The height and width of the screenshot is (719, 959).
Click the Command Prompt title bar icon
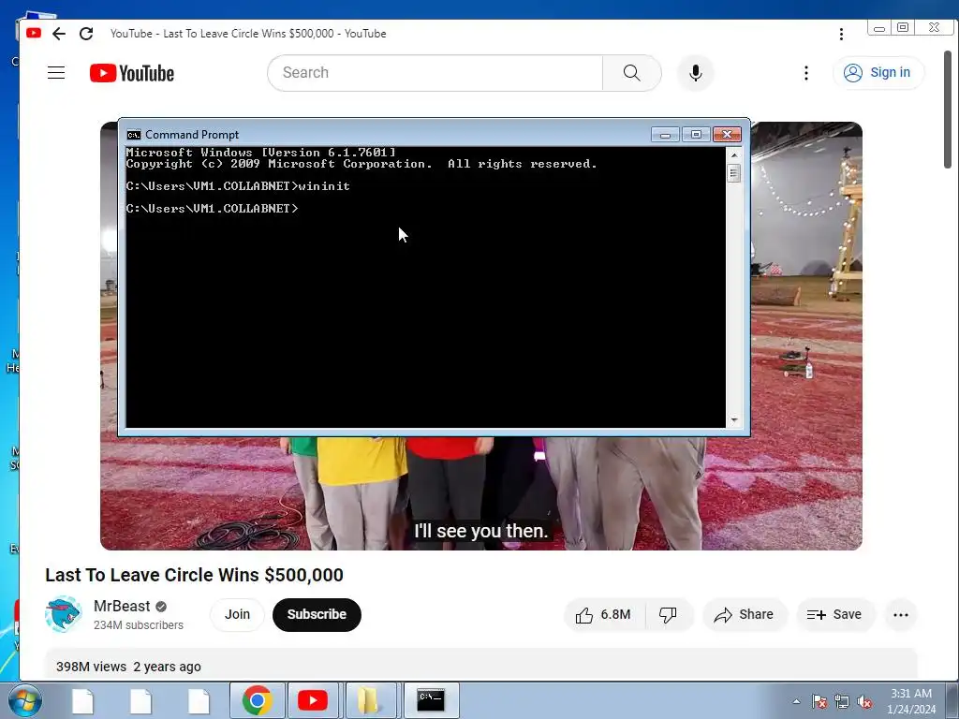pos(133,135)
